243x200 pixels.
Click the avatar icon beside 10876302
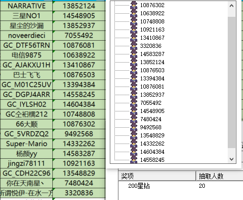point(134,5)
